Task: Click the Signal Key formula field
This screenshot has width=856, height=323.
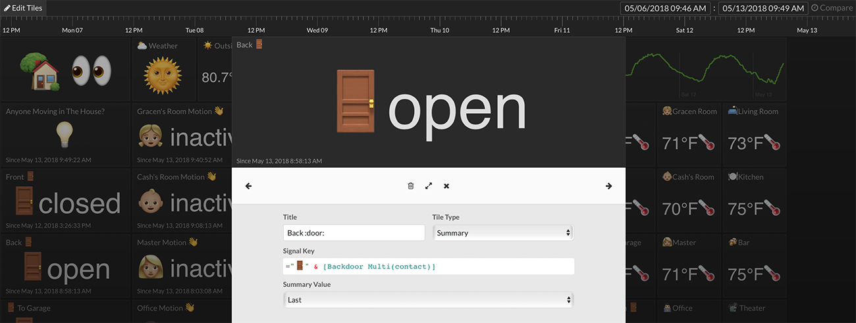Action: [x=428, y=266]
